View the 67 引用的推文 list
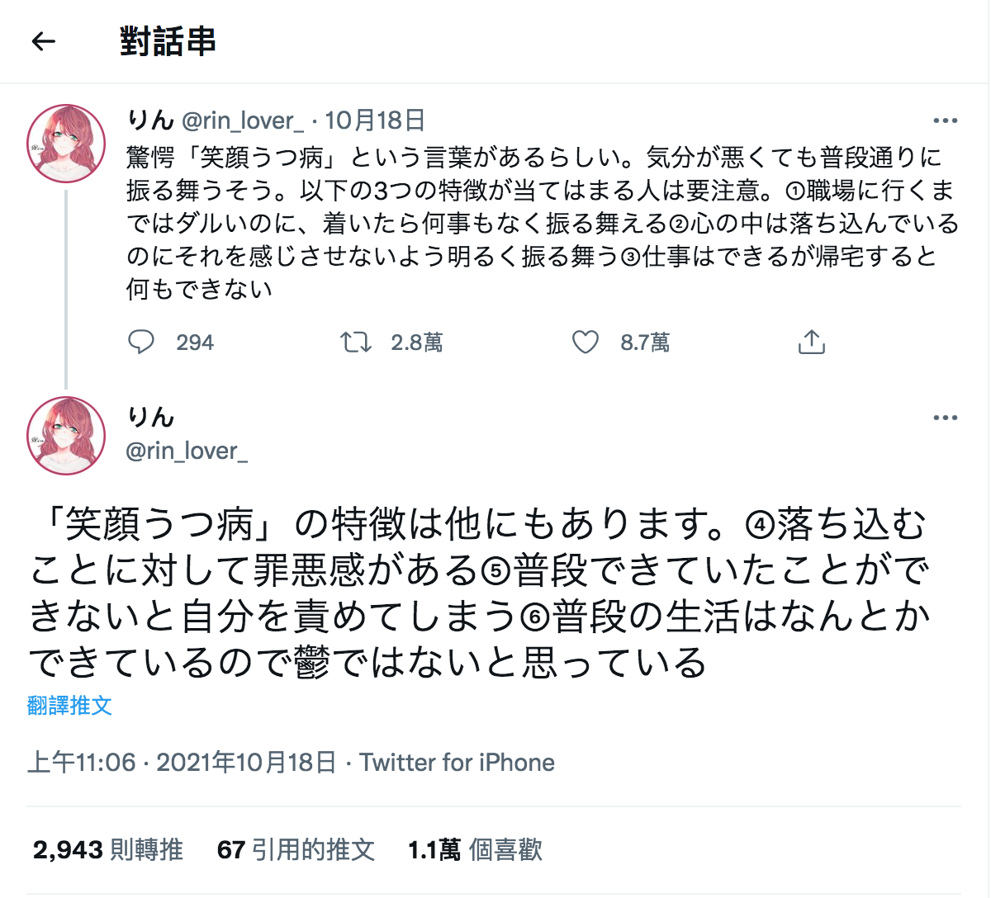This screenshot has height=898, width=991. point(296,849)
